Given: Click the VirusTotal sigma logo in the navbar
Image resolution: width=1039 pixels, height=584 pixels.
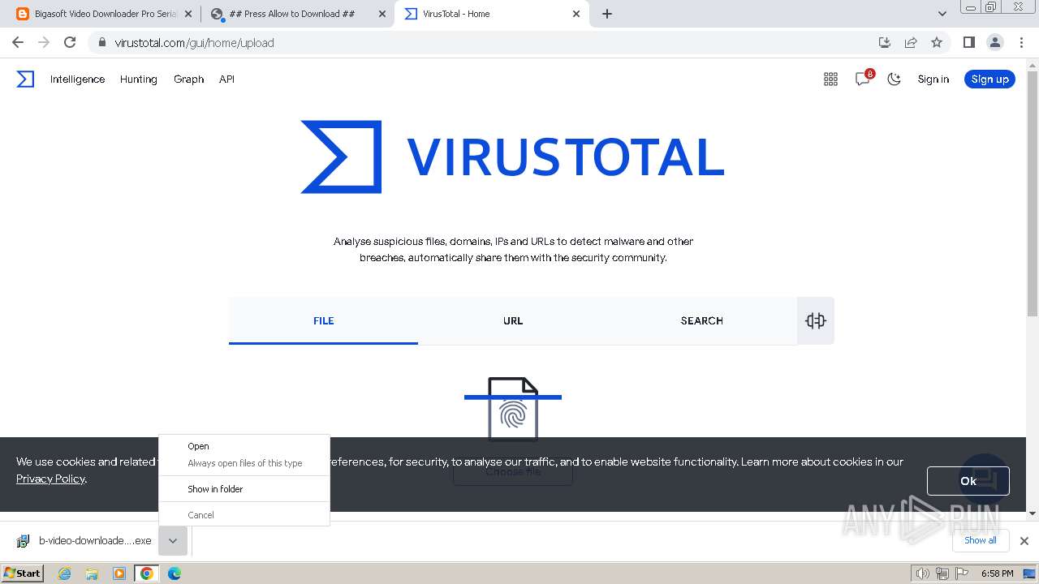Looking at the screenshot, I should click(x=26, y=79).
